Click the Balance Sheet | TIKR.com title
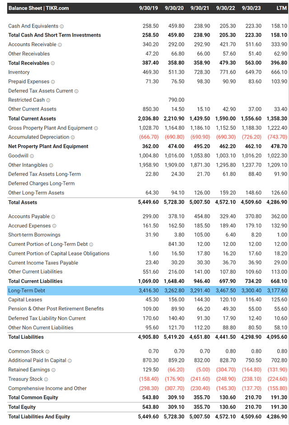289x425 pixels. pos(38,8)
